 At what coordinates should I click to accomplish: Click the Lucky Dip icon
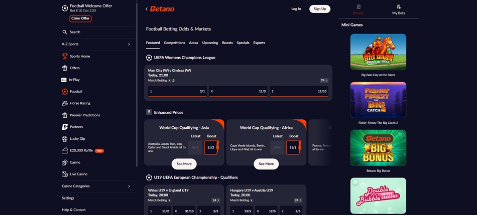pos(65,139)
